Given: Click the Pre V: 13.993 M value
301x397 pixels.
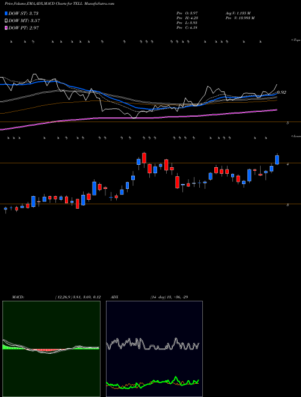Looking at the screenshot, I should [240, 18].
